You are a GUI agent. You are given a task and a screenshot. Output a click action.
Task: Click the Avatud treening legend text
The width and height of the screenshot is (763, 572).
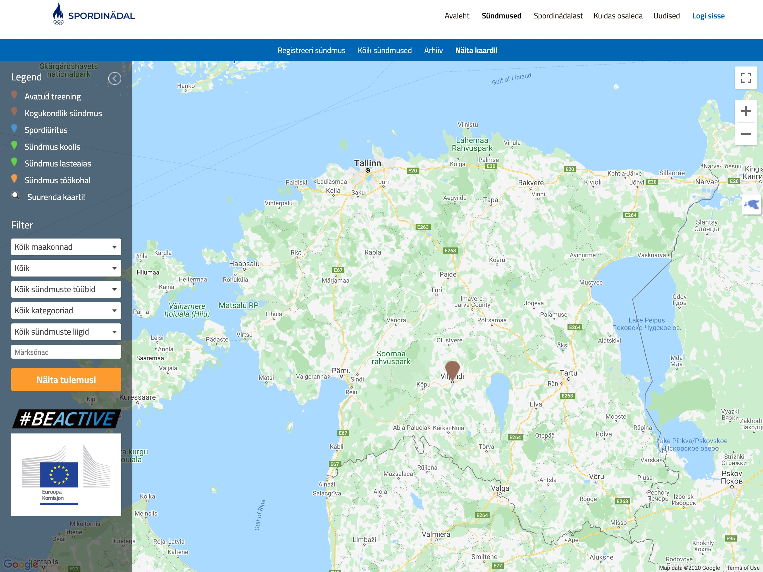click(x=53, y=97)
